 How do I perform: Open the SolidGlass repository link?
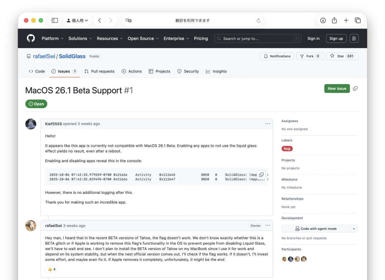72,56
